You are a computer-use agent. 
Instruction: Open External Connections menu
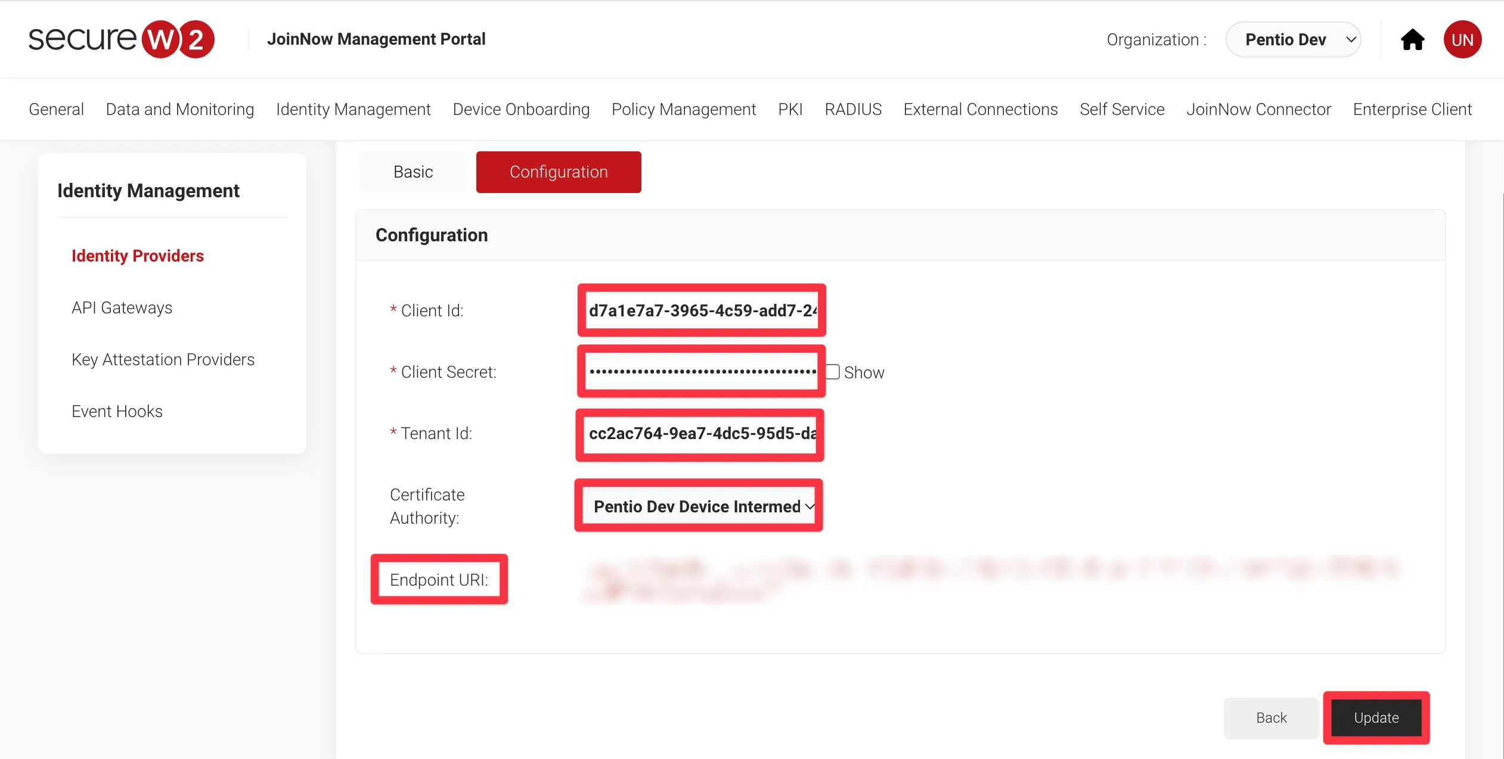[x=981, y=109]
